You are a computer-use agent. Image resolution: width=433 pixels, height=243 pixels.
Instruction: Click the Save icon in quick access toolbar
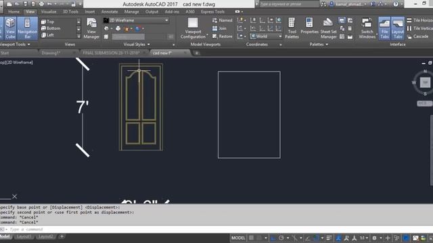pyautogui.click(x=25, y=4)
